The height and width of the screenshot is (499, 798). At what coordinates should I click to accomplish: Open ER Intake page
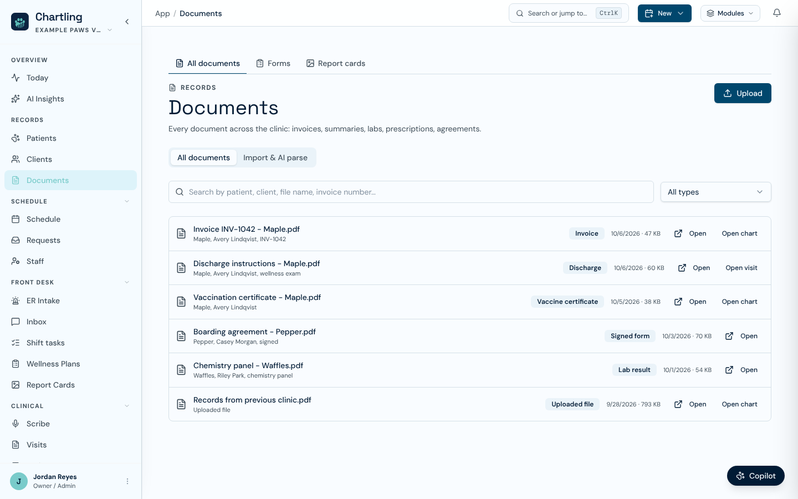(70, 301)
